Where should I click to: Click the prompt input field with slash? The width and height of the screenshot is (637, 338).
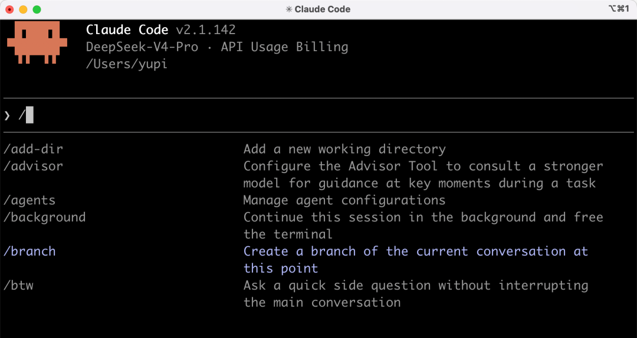tap(318, 115)
